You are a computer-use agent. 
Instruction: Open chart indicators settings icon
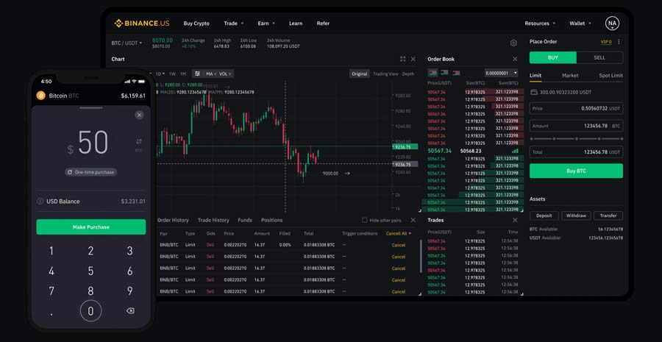pyautogui.click(x=197, y=74)
